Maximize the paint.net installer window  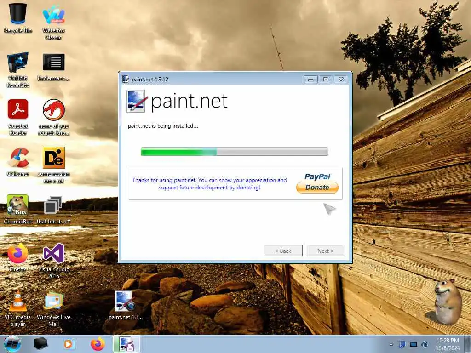pos(326,79)
